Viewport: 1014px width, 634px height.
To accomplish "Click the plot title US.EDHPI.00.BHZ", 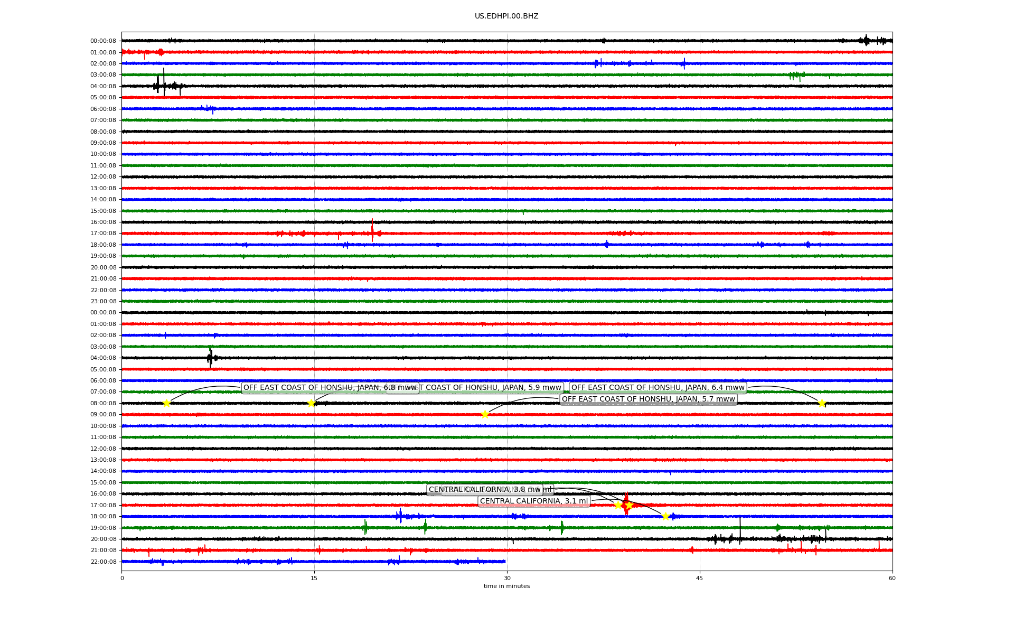I will (506, 16).
